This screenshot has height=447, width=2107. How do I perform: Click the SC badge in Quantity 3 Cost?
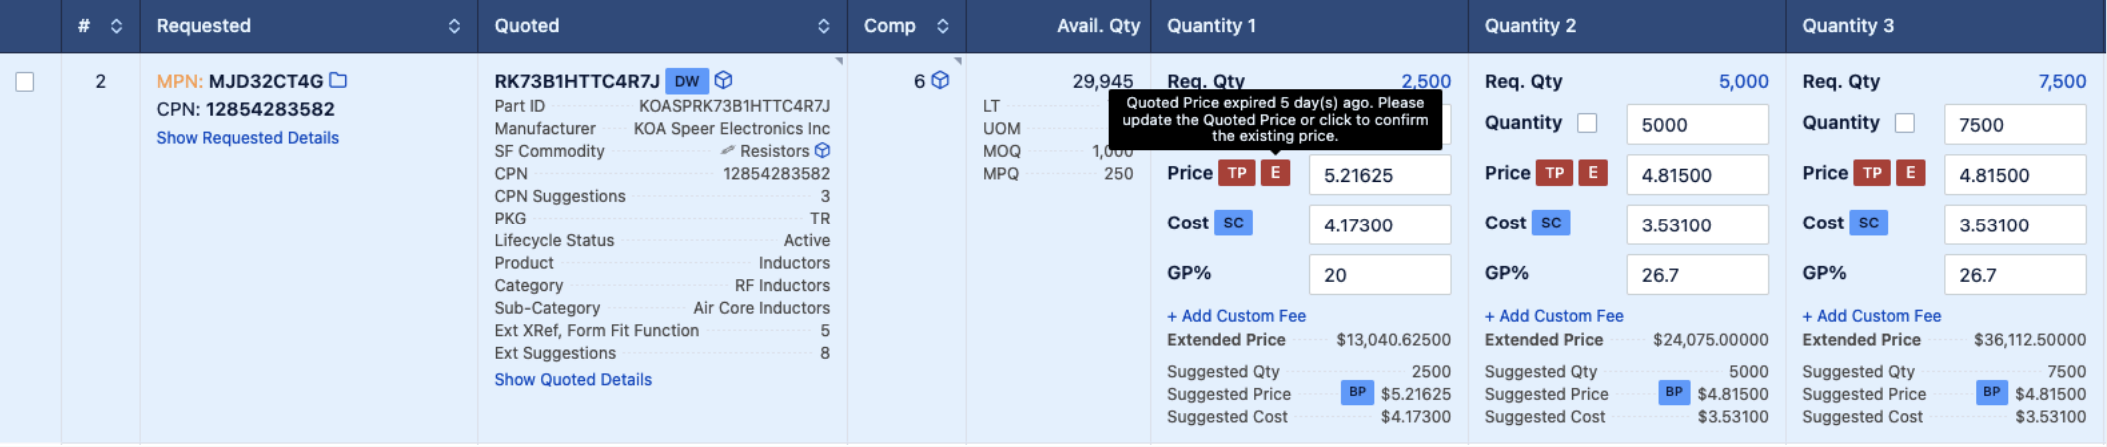point(1868,223)
